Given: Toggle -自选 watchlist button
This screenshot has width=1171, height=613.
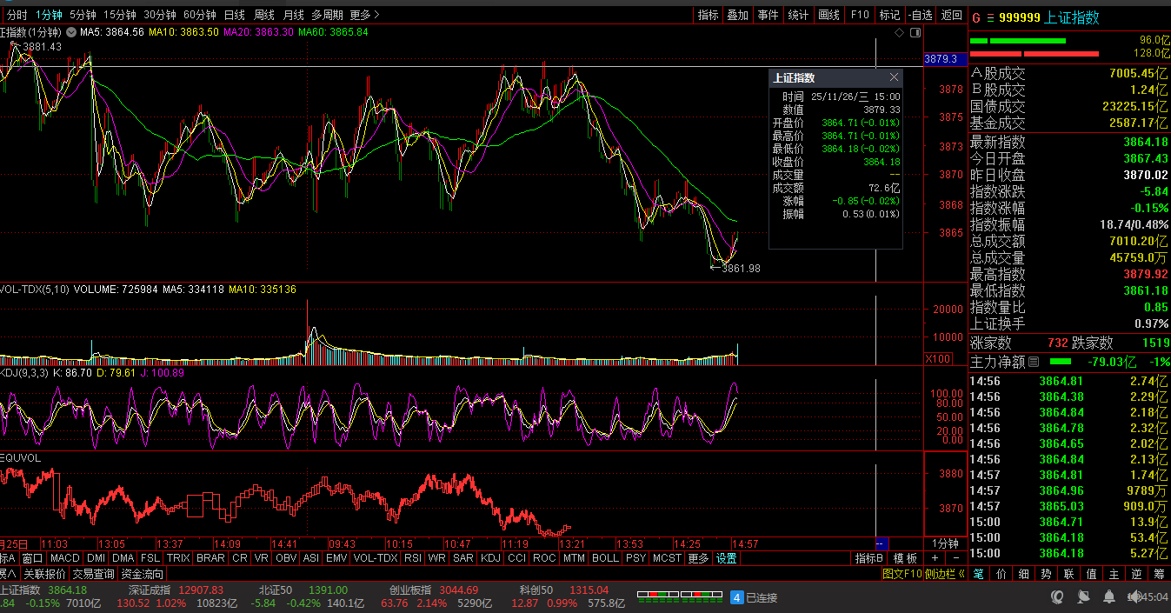Looking at the screenshot, I should click(920, 15).
